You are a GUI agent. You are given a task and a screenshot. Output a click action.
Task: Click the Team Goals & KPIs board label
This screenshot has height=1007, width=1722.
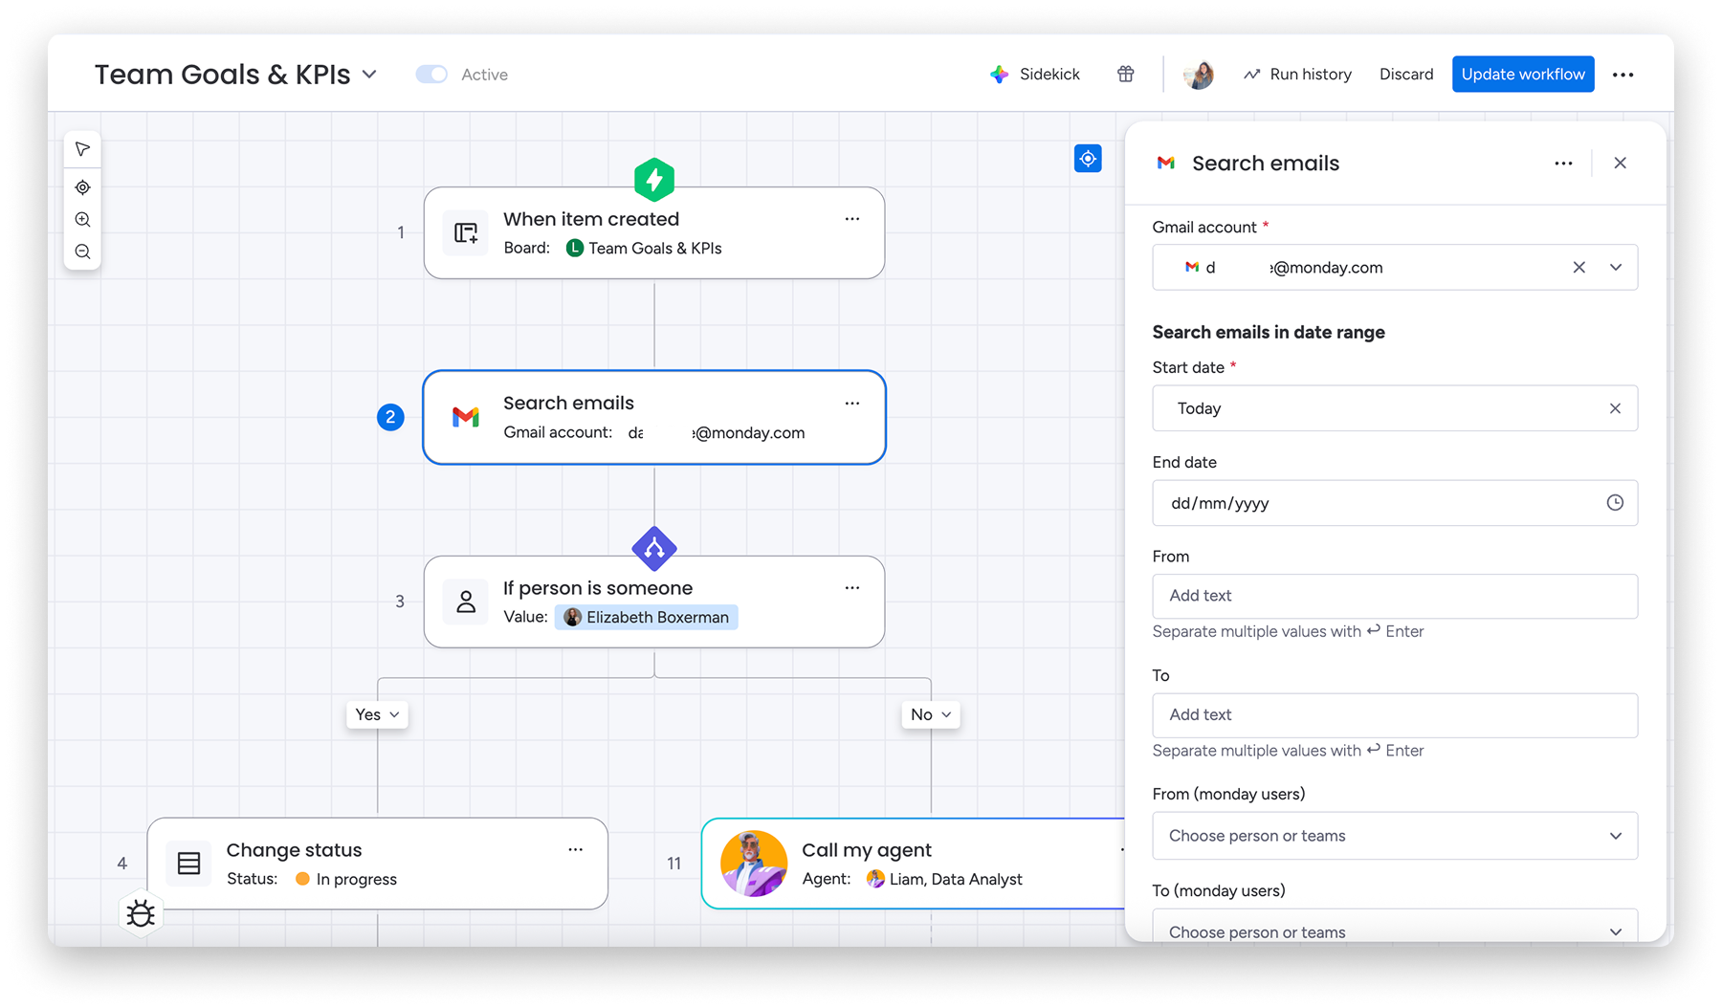(x=644, y=249)
